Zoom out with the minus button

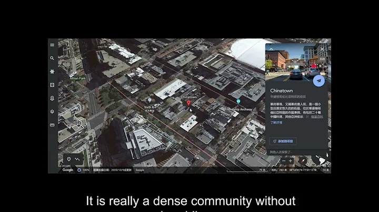[x=284, y=161]
